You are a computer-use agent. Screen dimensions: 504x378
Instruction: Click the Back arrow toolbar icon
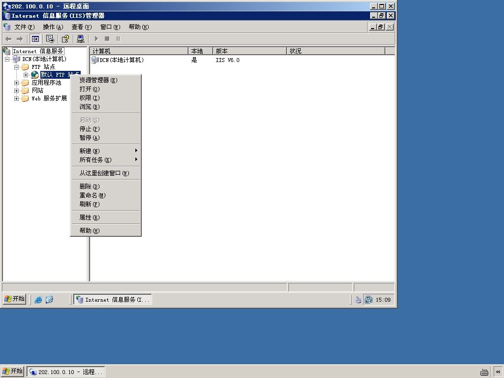(x=8, y=39)
